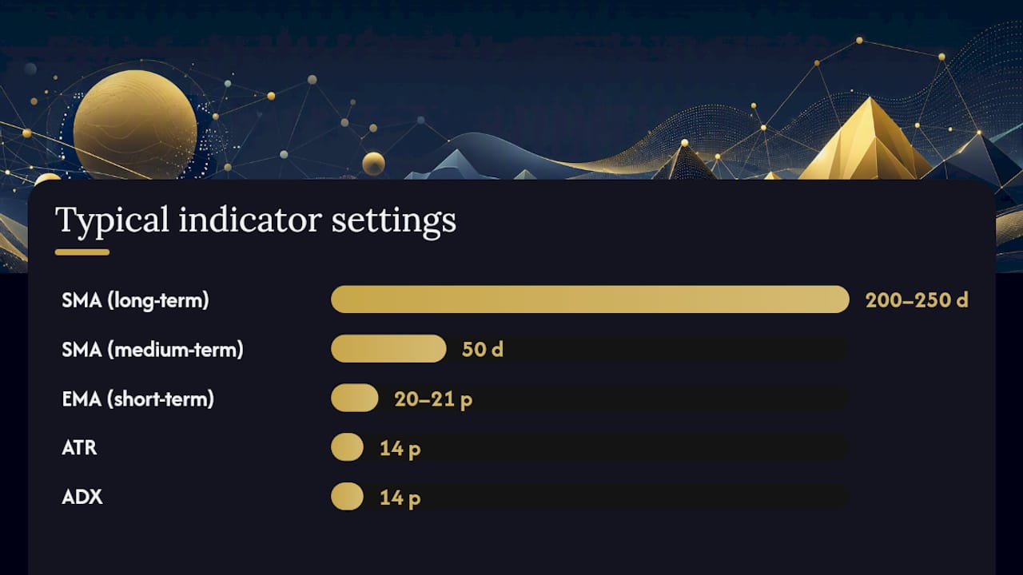The height and width of the screenshot is (575, 1023).
Task: Click the EMA short-term gold bar
Action: tap(354, 398)
